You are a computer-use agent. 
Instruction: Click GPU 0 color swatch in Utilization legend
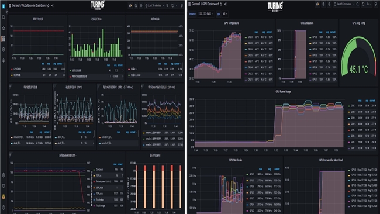pyautogui.click(x=310, y=43)
